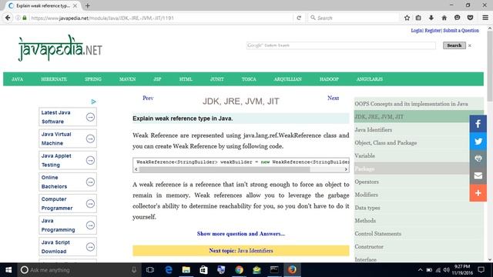The width and height of the screenshot is (493, 277).
Task: Click the Register link
Action: pyautogui.click(x=433, y=31)
